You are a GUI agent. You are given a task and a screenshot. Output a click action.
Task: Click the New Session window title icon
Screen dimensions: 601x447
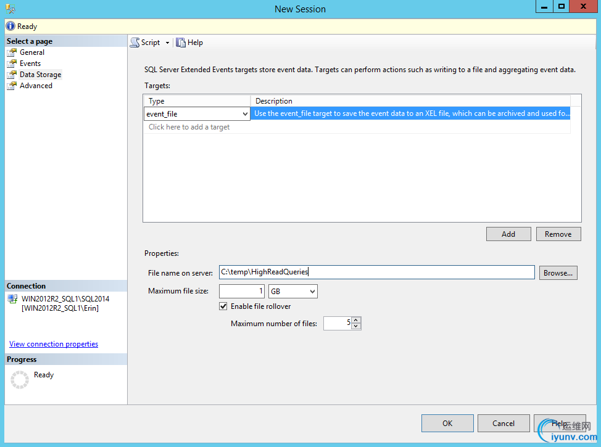click(10, 8)
